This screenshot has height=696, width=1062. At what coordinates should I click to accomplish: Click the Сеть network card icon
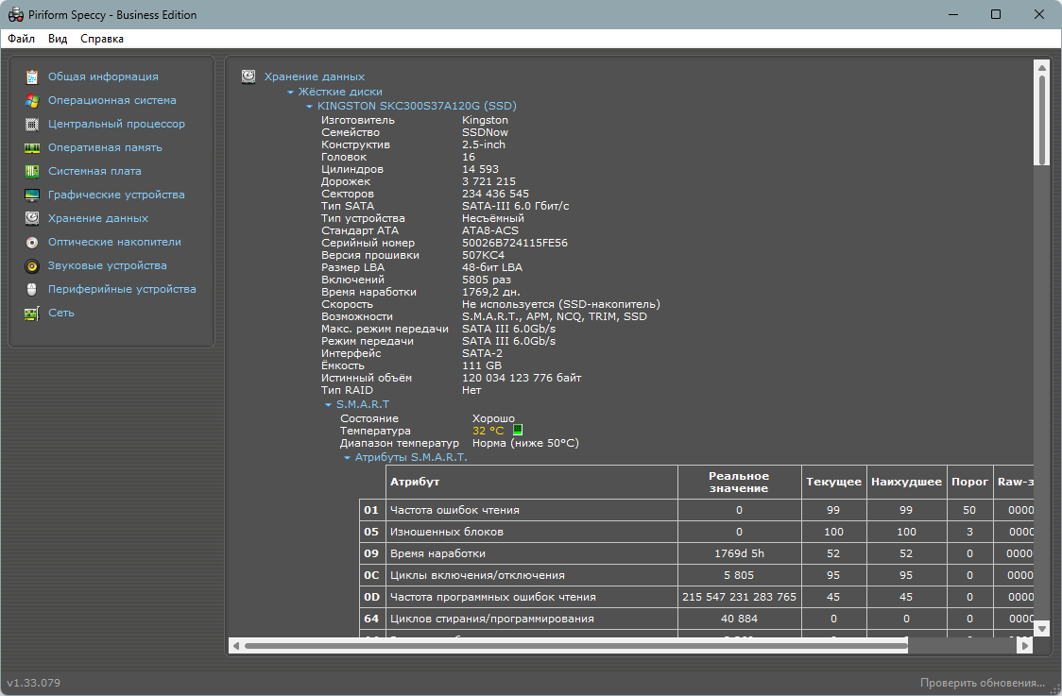pos(32,314)
